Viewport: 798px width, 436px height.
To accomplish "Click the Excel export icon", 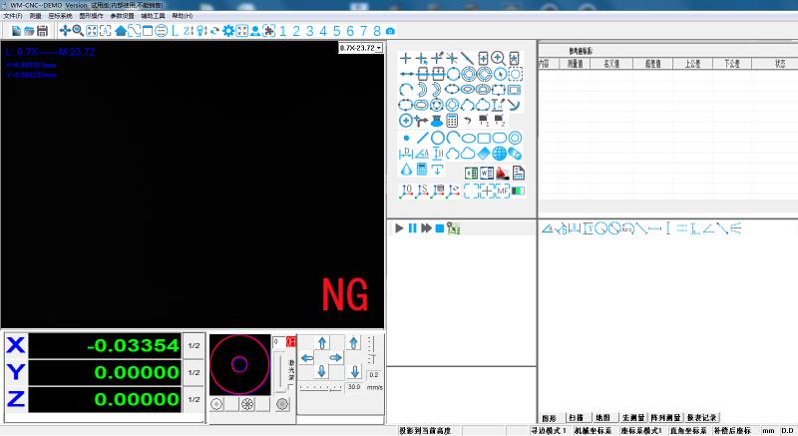I will (471, 172).
